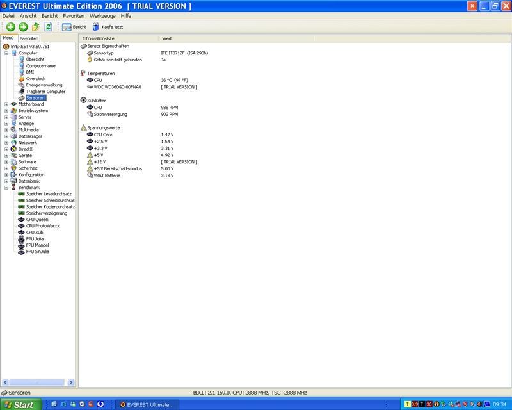Click the green Back arrow toolbar icon
The width and height of the screenshot is (512, 410).
[11, 27]
